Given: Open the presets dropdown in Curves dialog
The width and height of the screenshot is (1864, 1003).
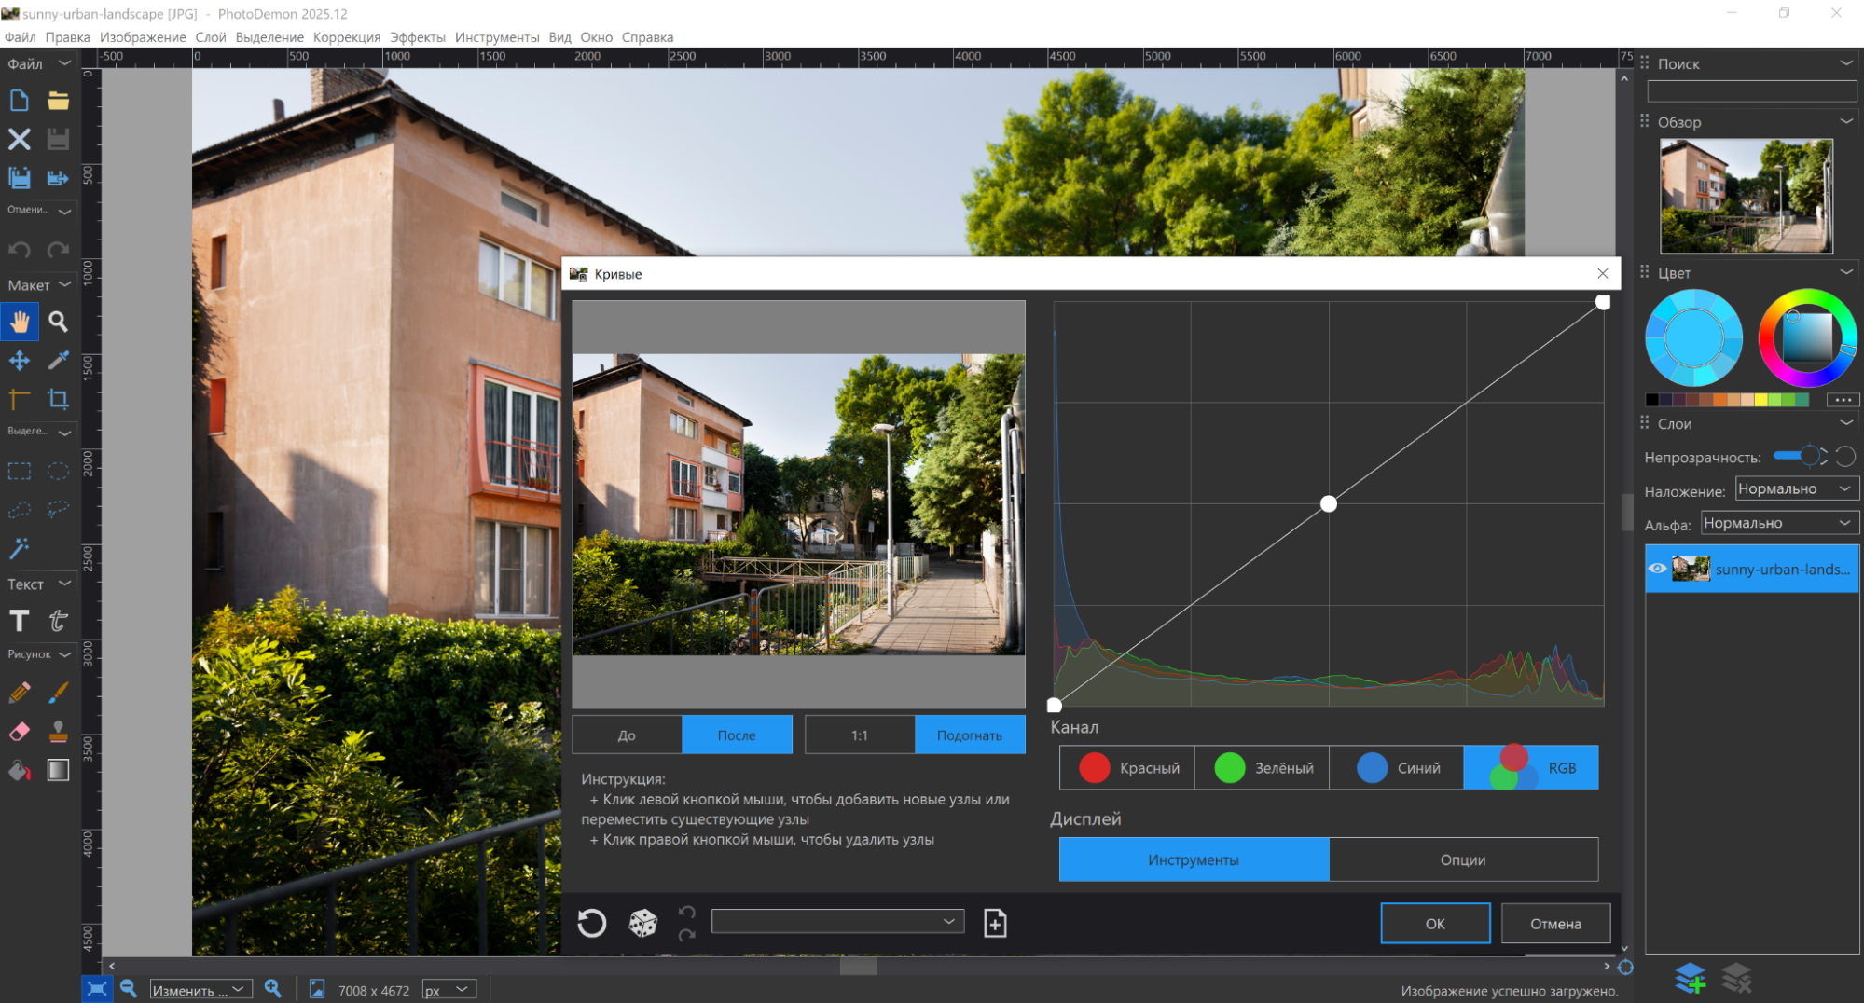Looking at the screenshot, I should 837,922.
